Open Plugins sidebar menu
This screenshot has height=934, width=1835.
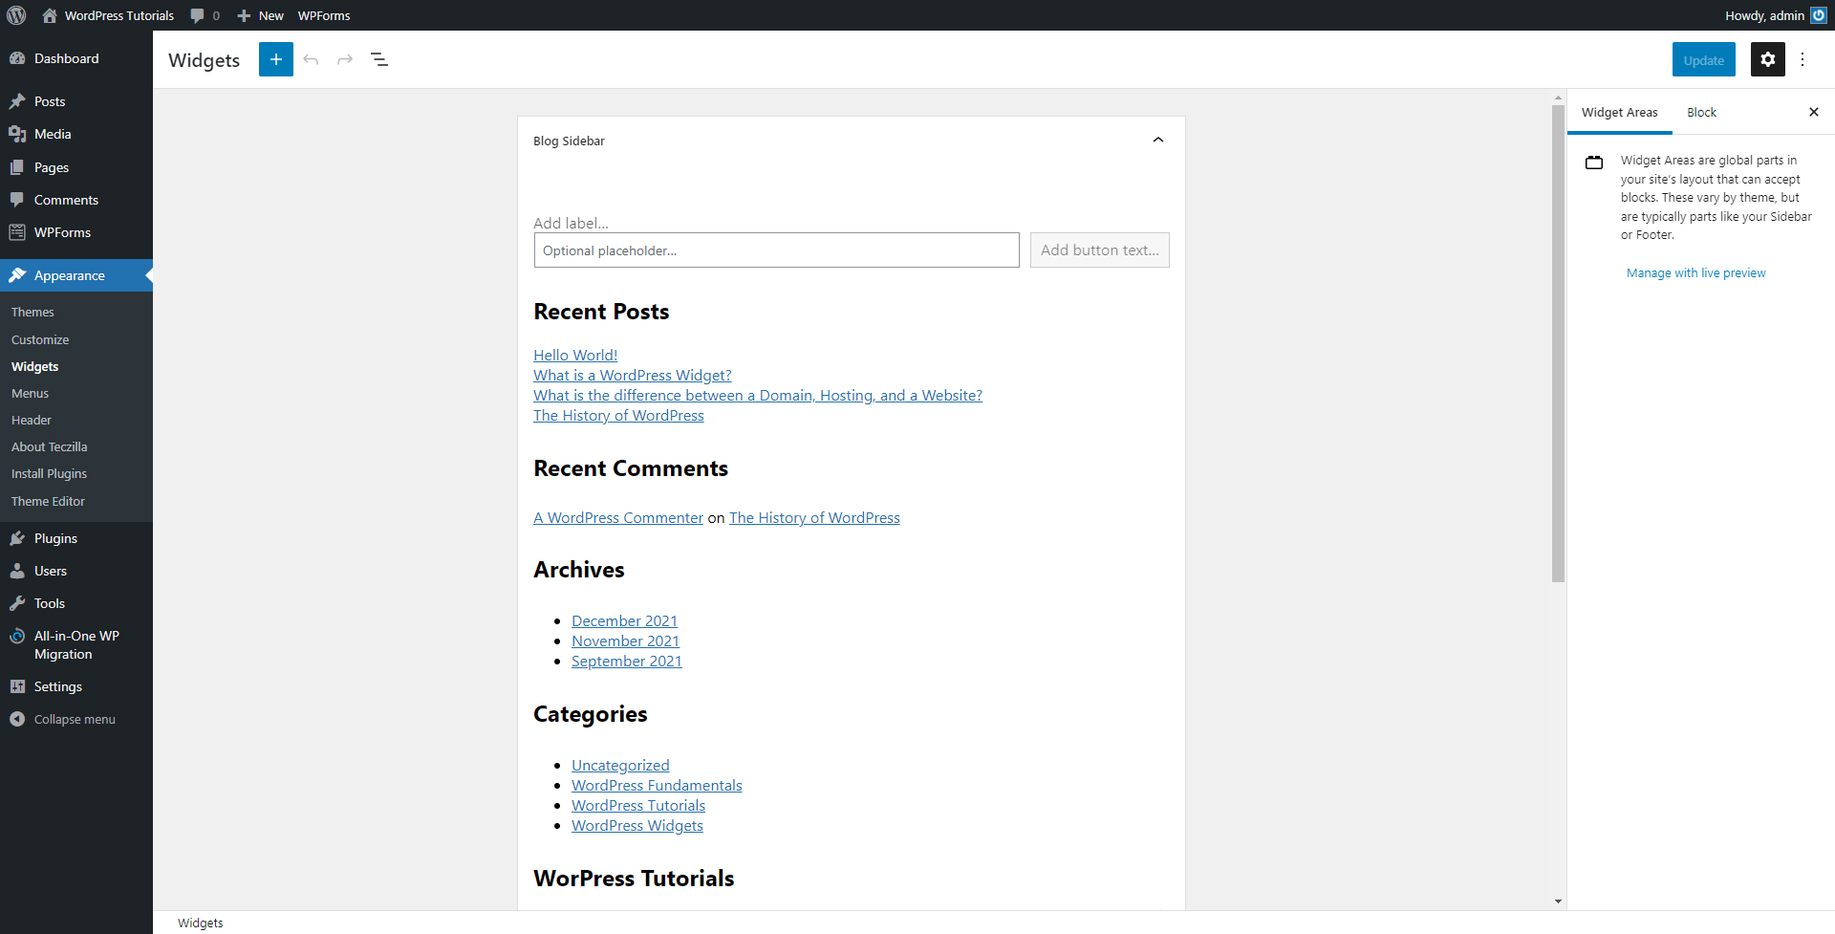[76, 538]
